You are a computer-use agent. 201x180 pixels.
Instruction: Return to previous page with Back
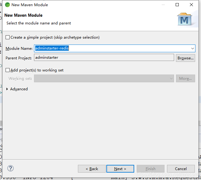click(92, 169)
